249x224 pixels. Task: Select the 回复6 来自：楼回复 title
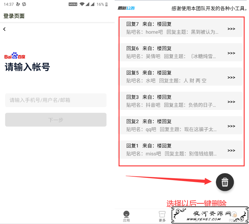click(x=149, y=48)
